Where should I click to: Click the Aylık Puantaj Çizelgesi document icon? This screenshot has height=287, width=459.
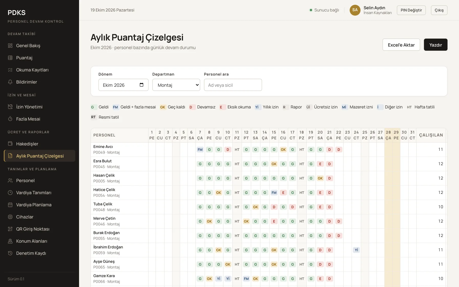pyautogui.click(x=10, y=156)
